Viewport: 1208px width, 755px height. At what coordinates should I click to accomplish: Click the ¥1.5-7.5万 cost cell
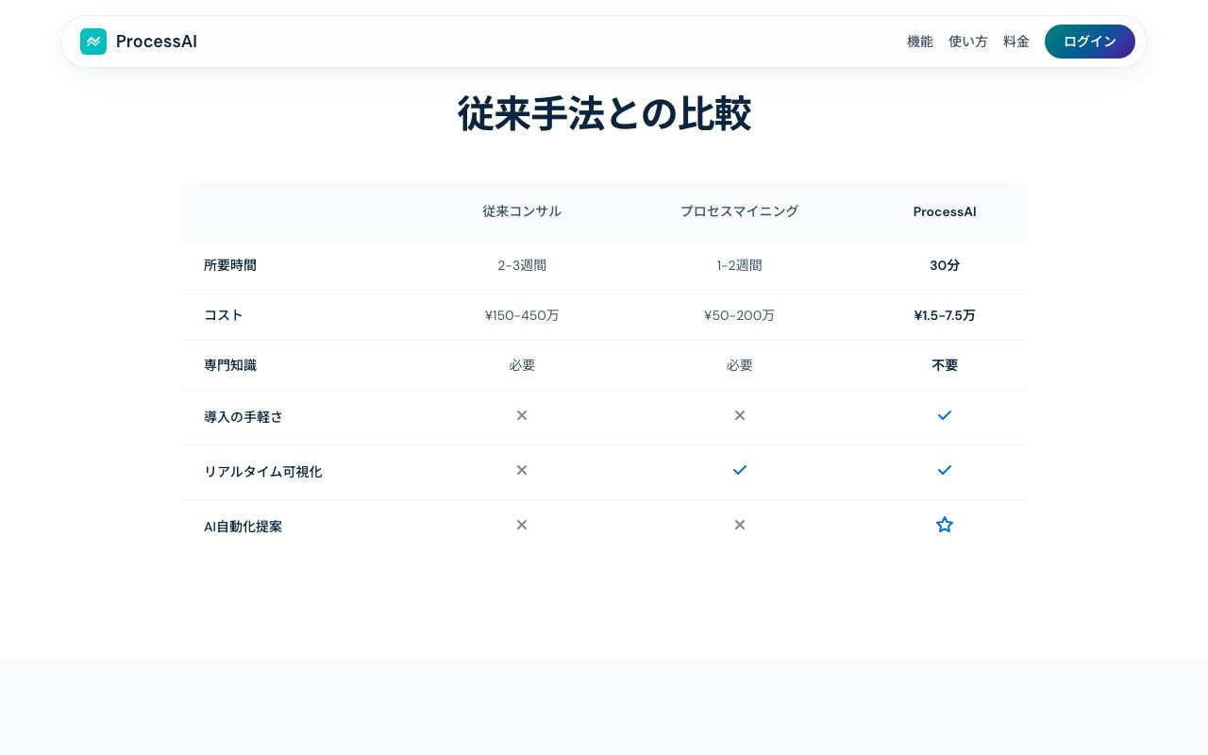945,315
